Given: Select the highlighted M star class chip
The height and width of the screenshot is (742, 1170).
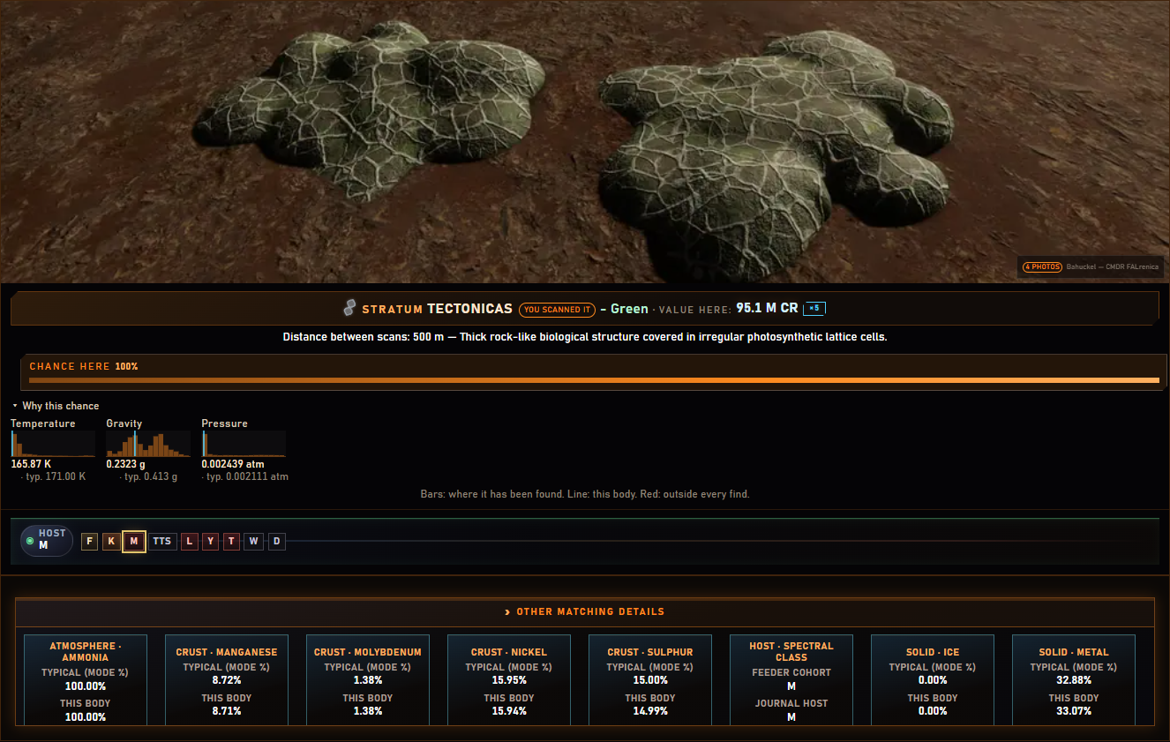Looking at the screenshot, I should pyautogui.click(x=134, y=541).
